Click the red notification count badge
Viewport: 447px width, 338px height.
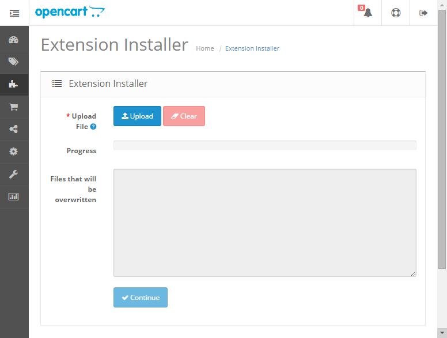362,8
